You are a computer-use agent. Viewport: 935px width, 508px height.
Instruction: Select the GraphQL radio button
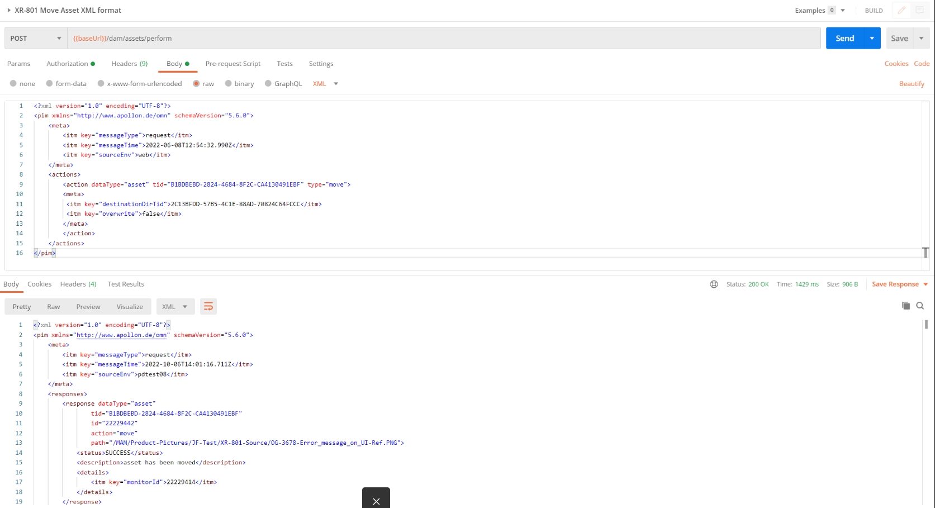coord(268,84)
